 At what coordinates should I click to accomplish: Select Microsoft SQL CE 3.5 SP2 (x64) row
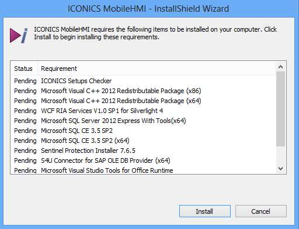pyautogui.click(x=143, y=141)
